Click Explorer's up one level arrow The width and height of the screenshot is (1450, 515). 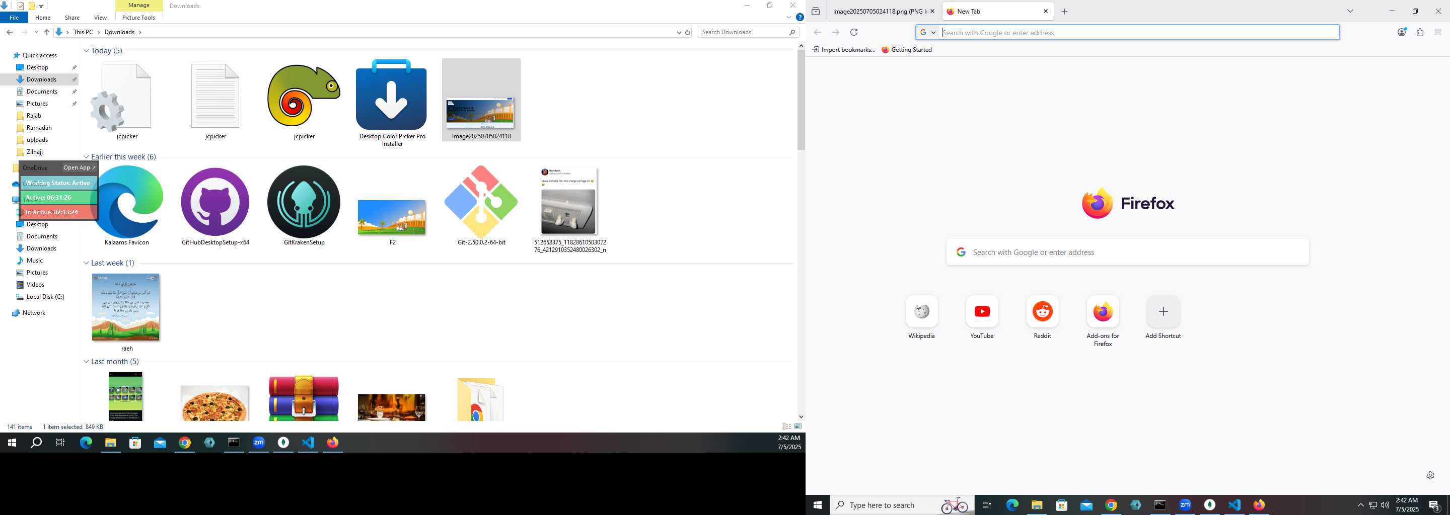(47, 32)
